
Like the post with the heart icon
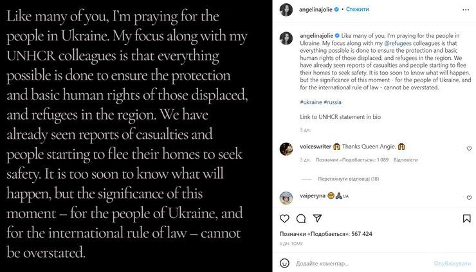285,219
